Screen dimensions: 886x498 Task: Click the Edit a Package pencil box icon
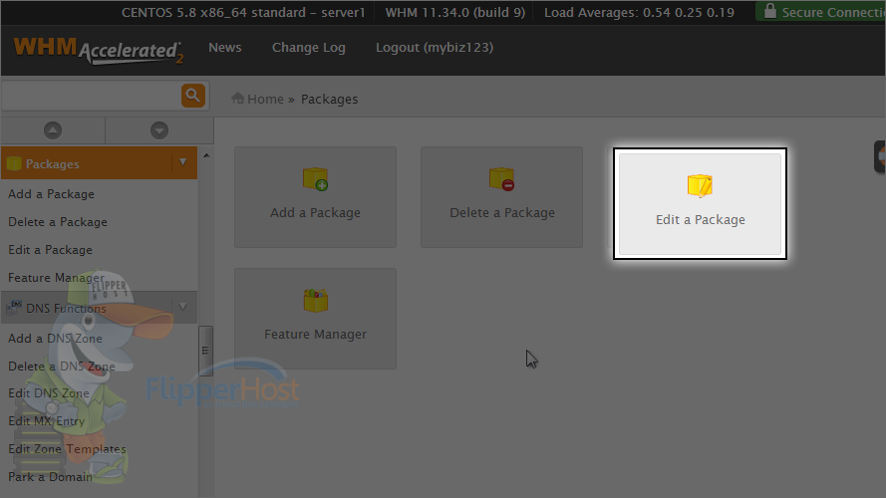700,186
